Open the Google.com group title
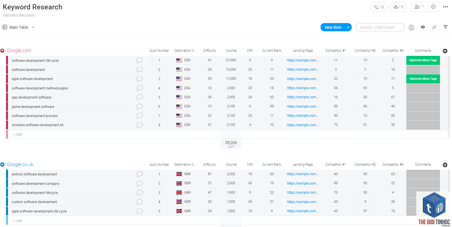 tap(19, 51)
